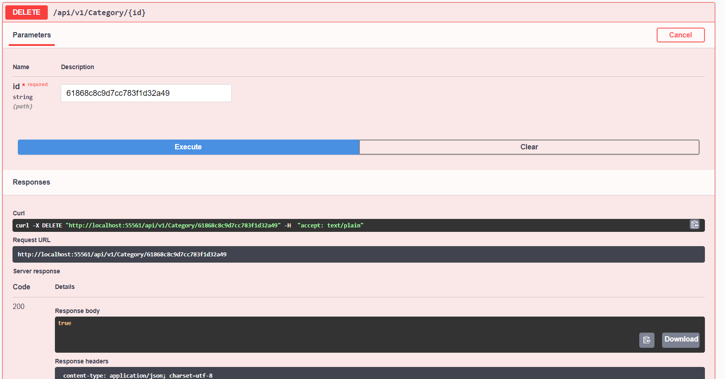Focus the id parameter input field

(146, 93)
